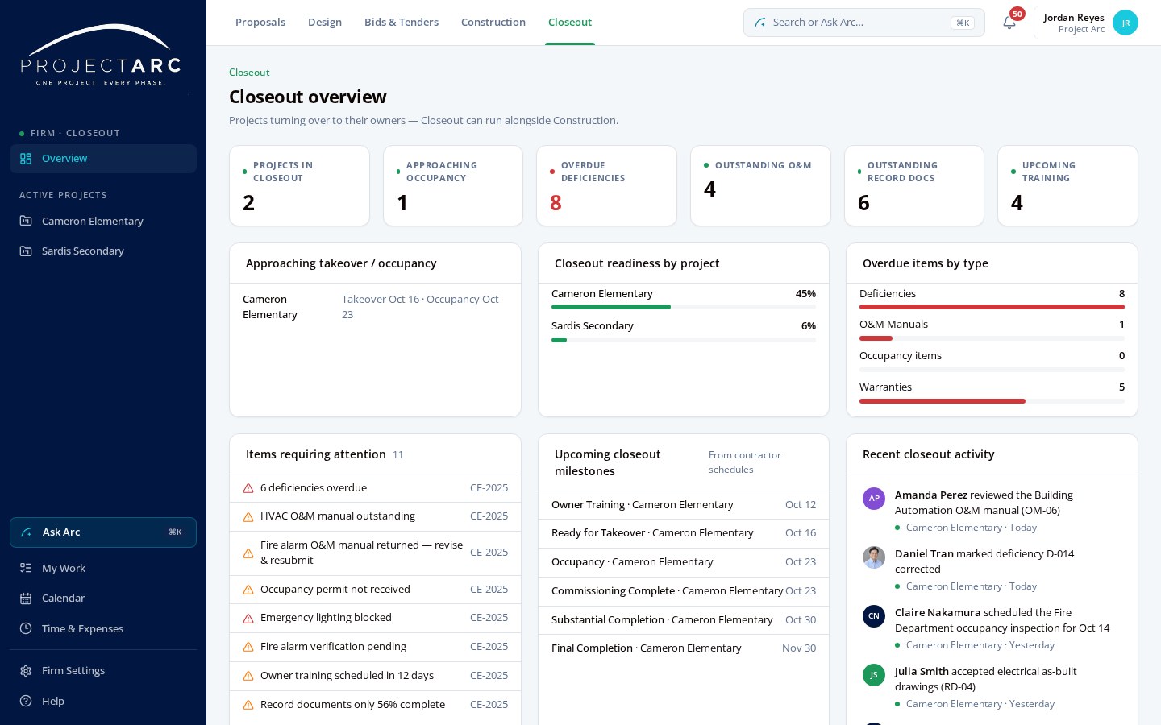
Task: Click the My Work checklist icon
Action: pos(26,568)
